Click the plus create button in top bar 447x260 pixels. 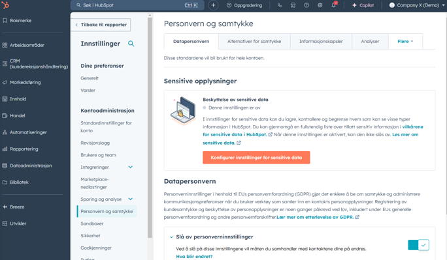point(213,5)
